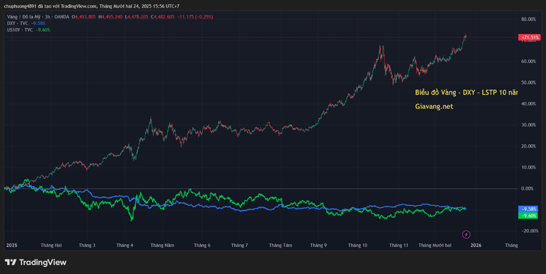Click the Tháng Tám time axis label
The width and height of the screenshot is (546, 274).
[280, 246]
